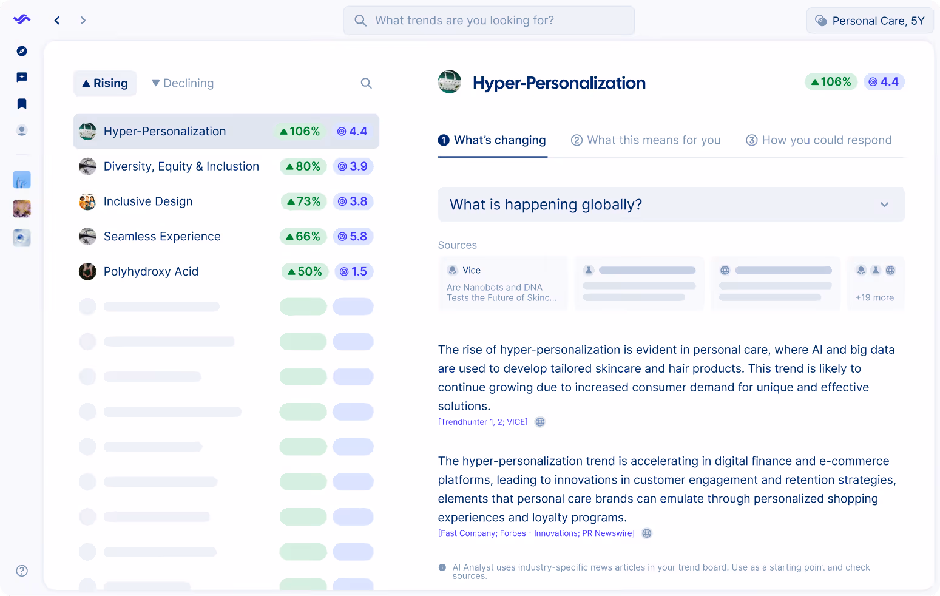Select the Seamless Experience trend

[x=226, y=237]
